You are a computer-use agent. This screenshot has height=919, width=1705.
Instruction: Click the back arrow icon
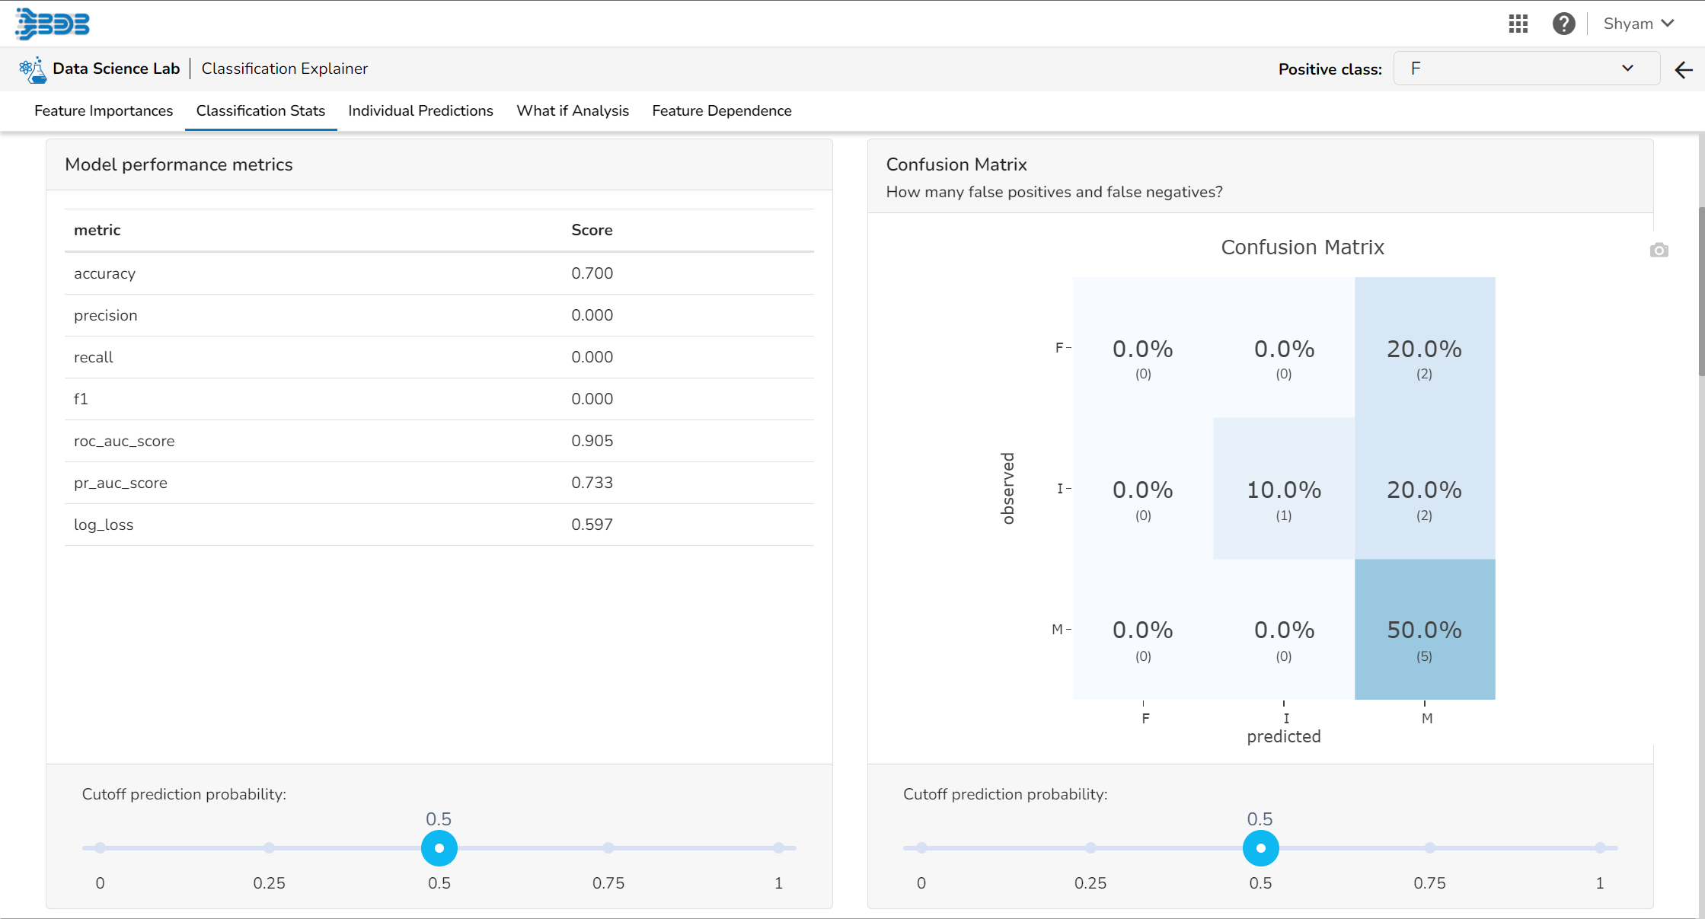click(x=1684, y=70)
